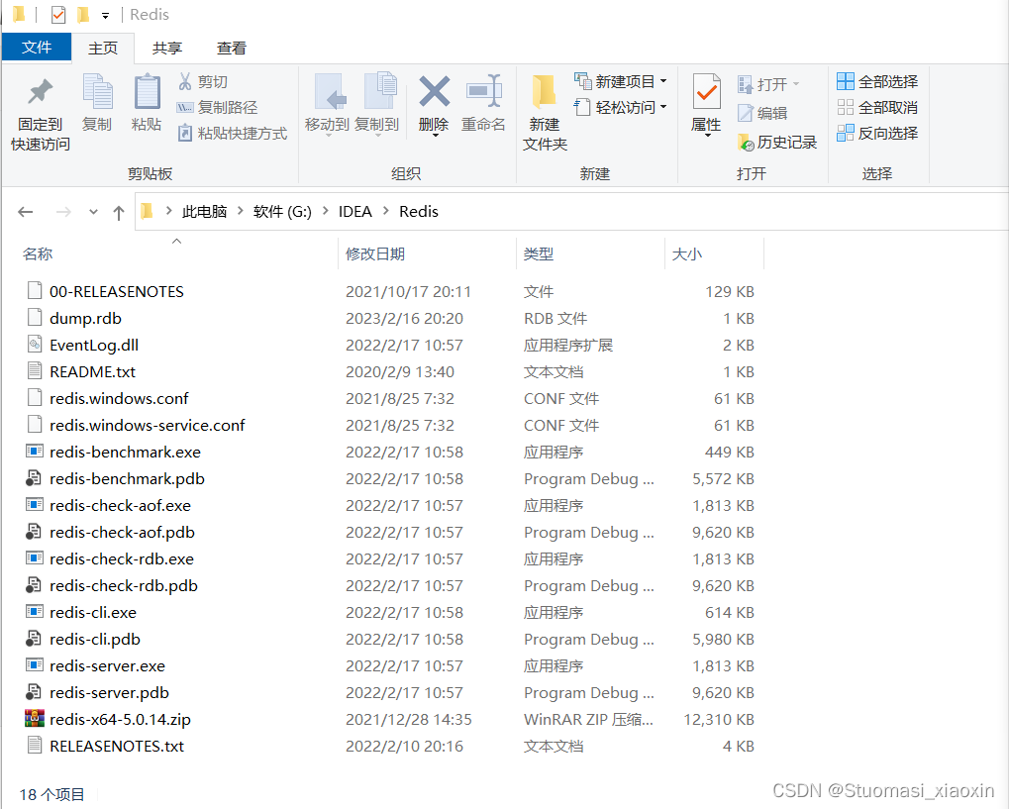Create new folder via 新建文件夹
1009x809 pixels.
point(545,114)
